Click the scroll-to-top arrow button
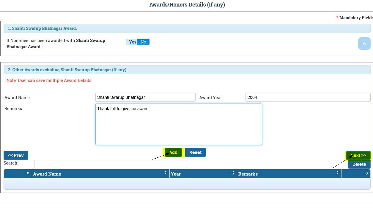373x208 pixels. click(x=364, y=43)
